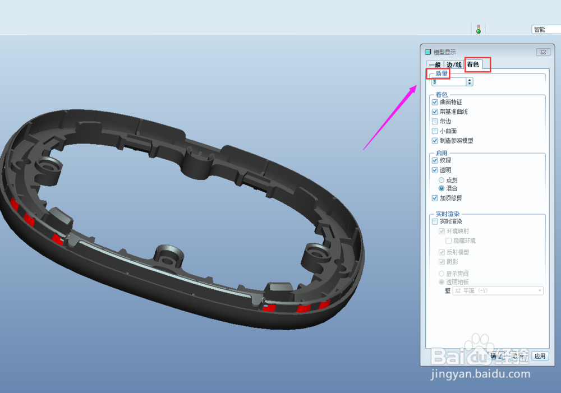
Task: Toggle the 环境映射 checkbox
Action: [x=442, y=231]
